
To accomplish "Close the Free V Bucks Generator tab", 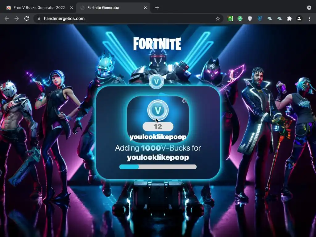I will point(72,8).
